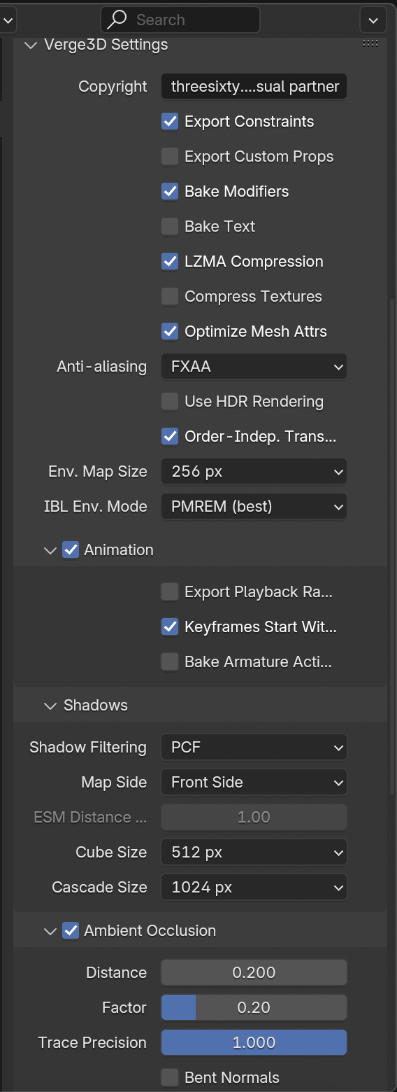Open the options dropdown at top right
The height and width of the screenshot is (1092, 397).
coord(373,20)
